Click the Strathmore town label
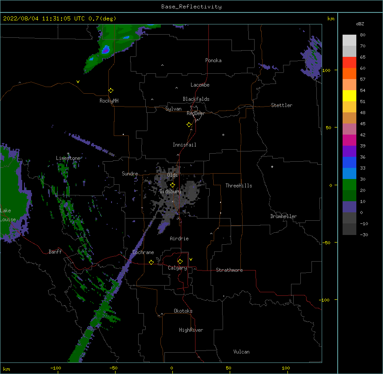The image size is (383, 374). 229,270
